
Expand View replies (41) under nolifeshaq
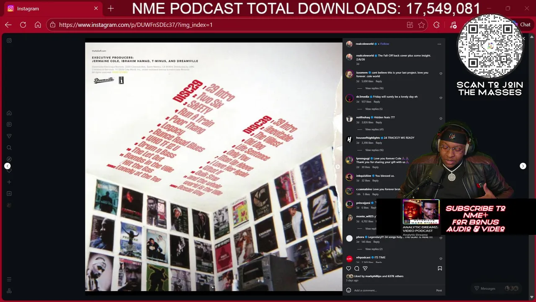pyautogui.click(x=374, y=130)
